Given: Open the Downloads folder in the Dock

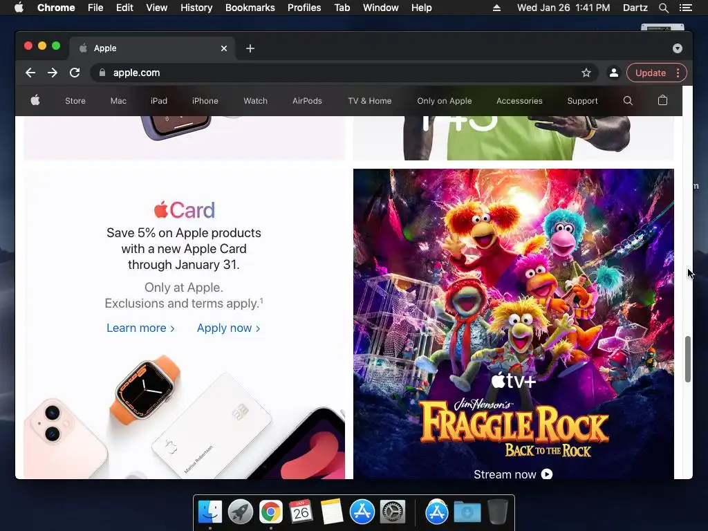Looking at the screenshot, I should [x=467, y=512].
